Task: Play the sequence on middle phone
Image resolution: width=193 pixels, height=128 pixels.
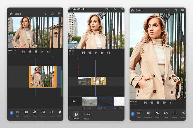Action: [x=96, y=53]
